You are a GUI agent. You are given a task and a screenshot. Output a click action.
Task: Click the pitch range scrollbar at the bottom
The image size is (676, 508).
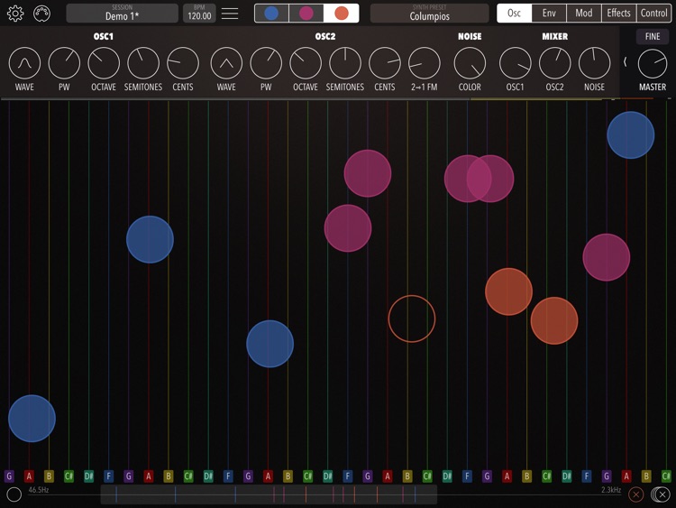[x=269, y=494]
